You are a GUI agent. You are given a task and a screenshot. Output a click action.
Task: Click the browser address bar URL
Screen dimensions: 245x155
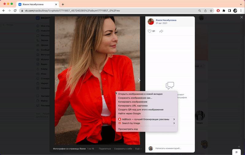[x=72, y=11]
